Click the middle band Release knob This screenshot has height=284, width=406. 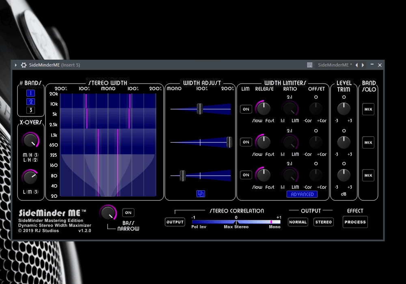(x=263, y=142)
